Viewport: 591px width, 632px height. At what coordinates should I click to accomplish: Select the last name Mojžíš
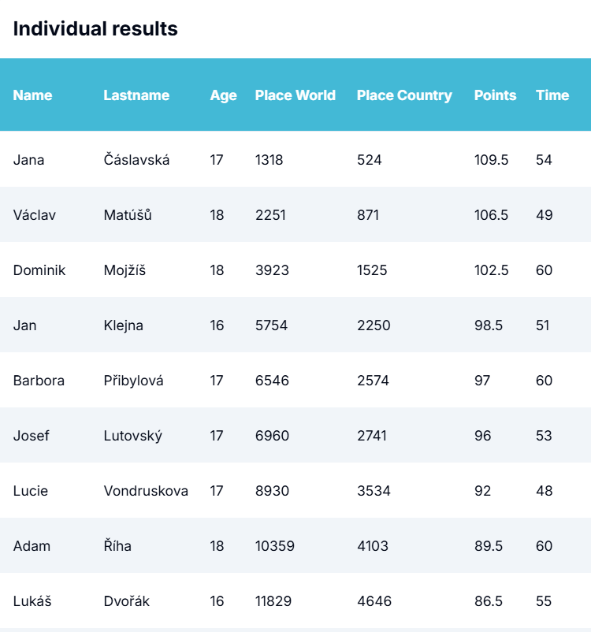click(125, 270)
